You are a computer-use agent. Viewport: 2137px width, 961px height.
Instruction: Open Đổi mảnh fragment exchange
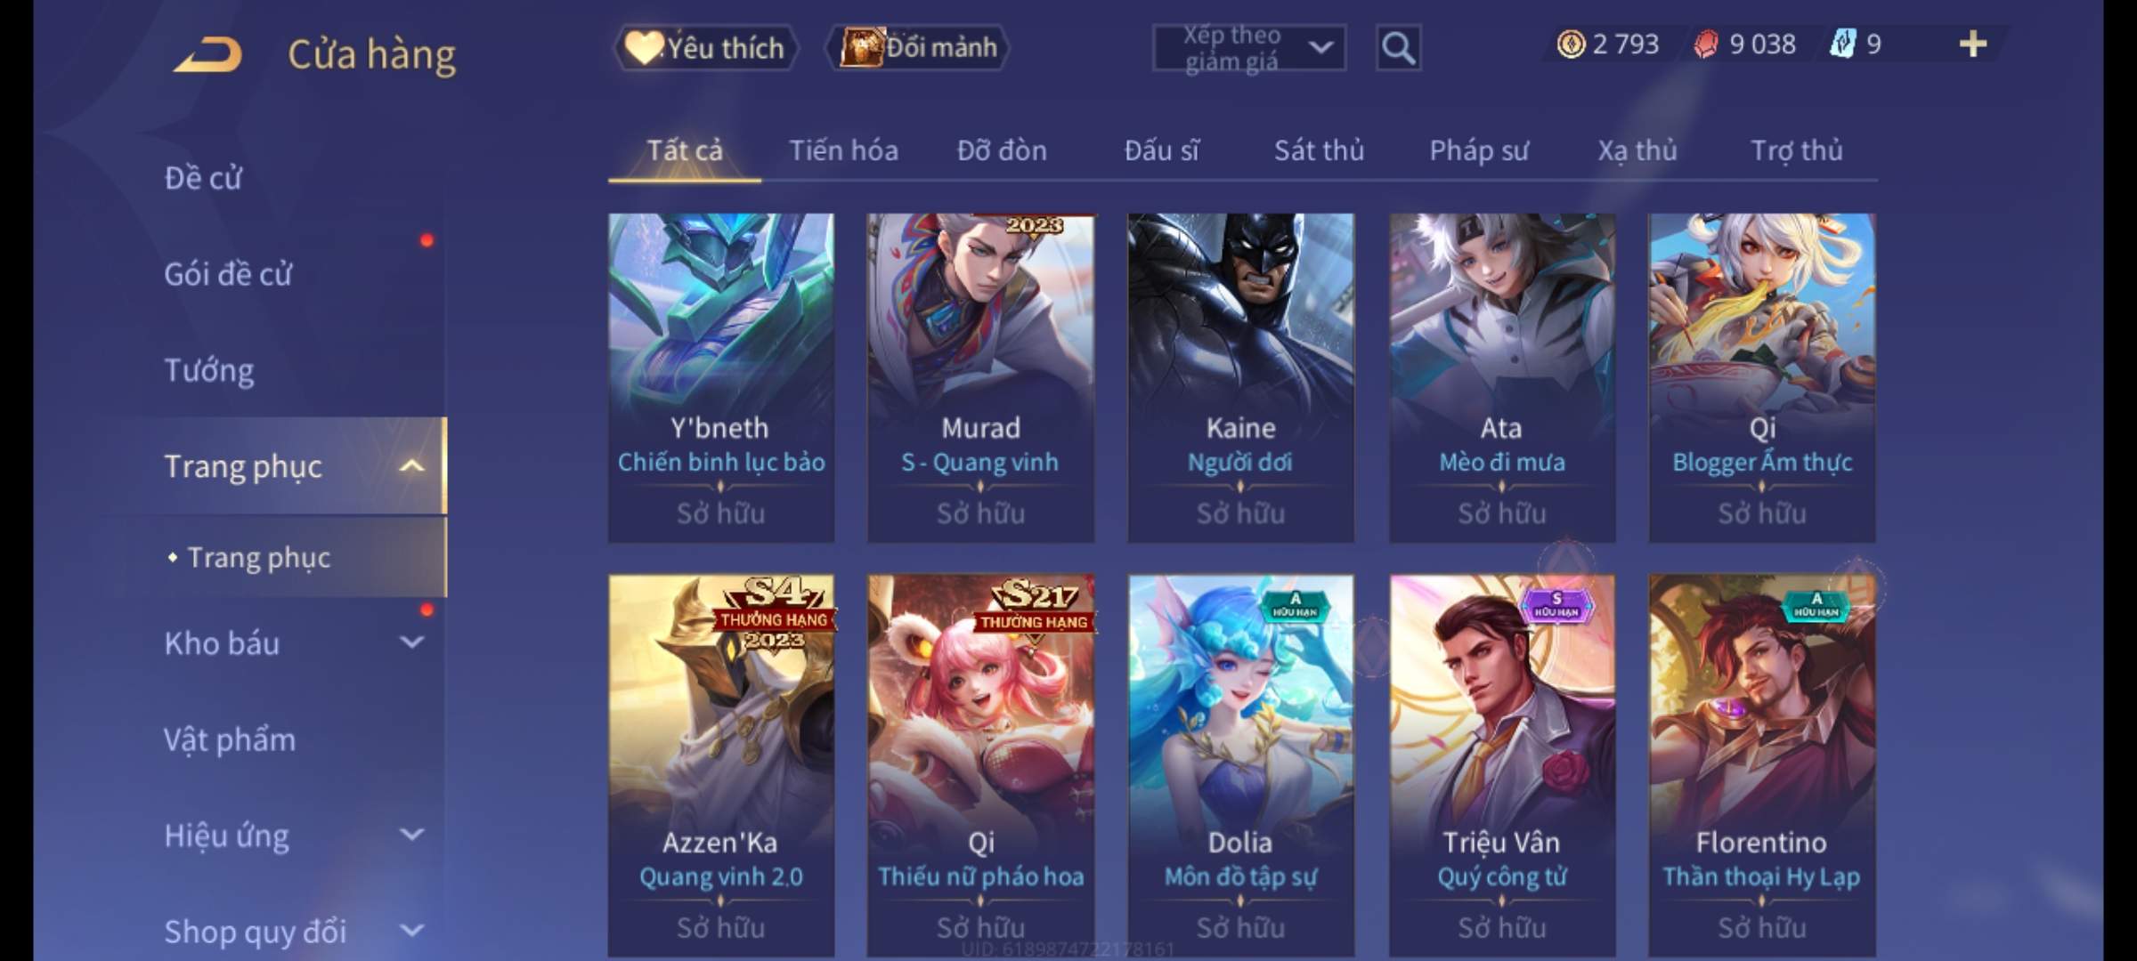click(918, 47)
